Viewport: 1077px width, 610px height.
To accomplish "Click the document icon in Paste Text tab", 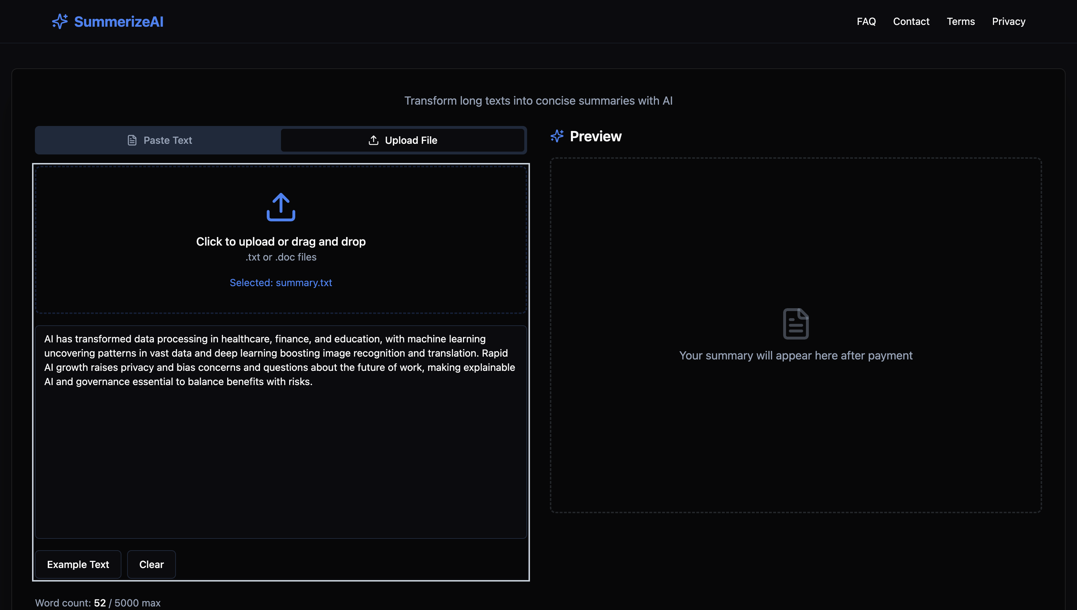I will tap(132, 140).
